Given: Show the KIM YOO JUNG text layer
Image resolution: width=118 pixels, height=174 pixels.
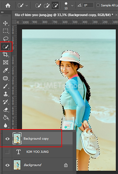Looking at the screenshot, I should pyautogui.click(x=7, y=152).
